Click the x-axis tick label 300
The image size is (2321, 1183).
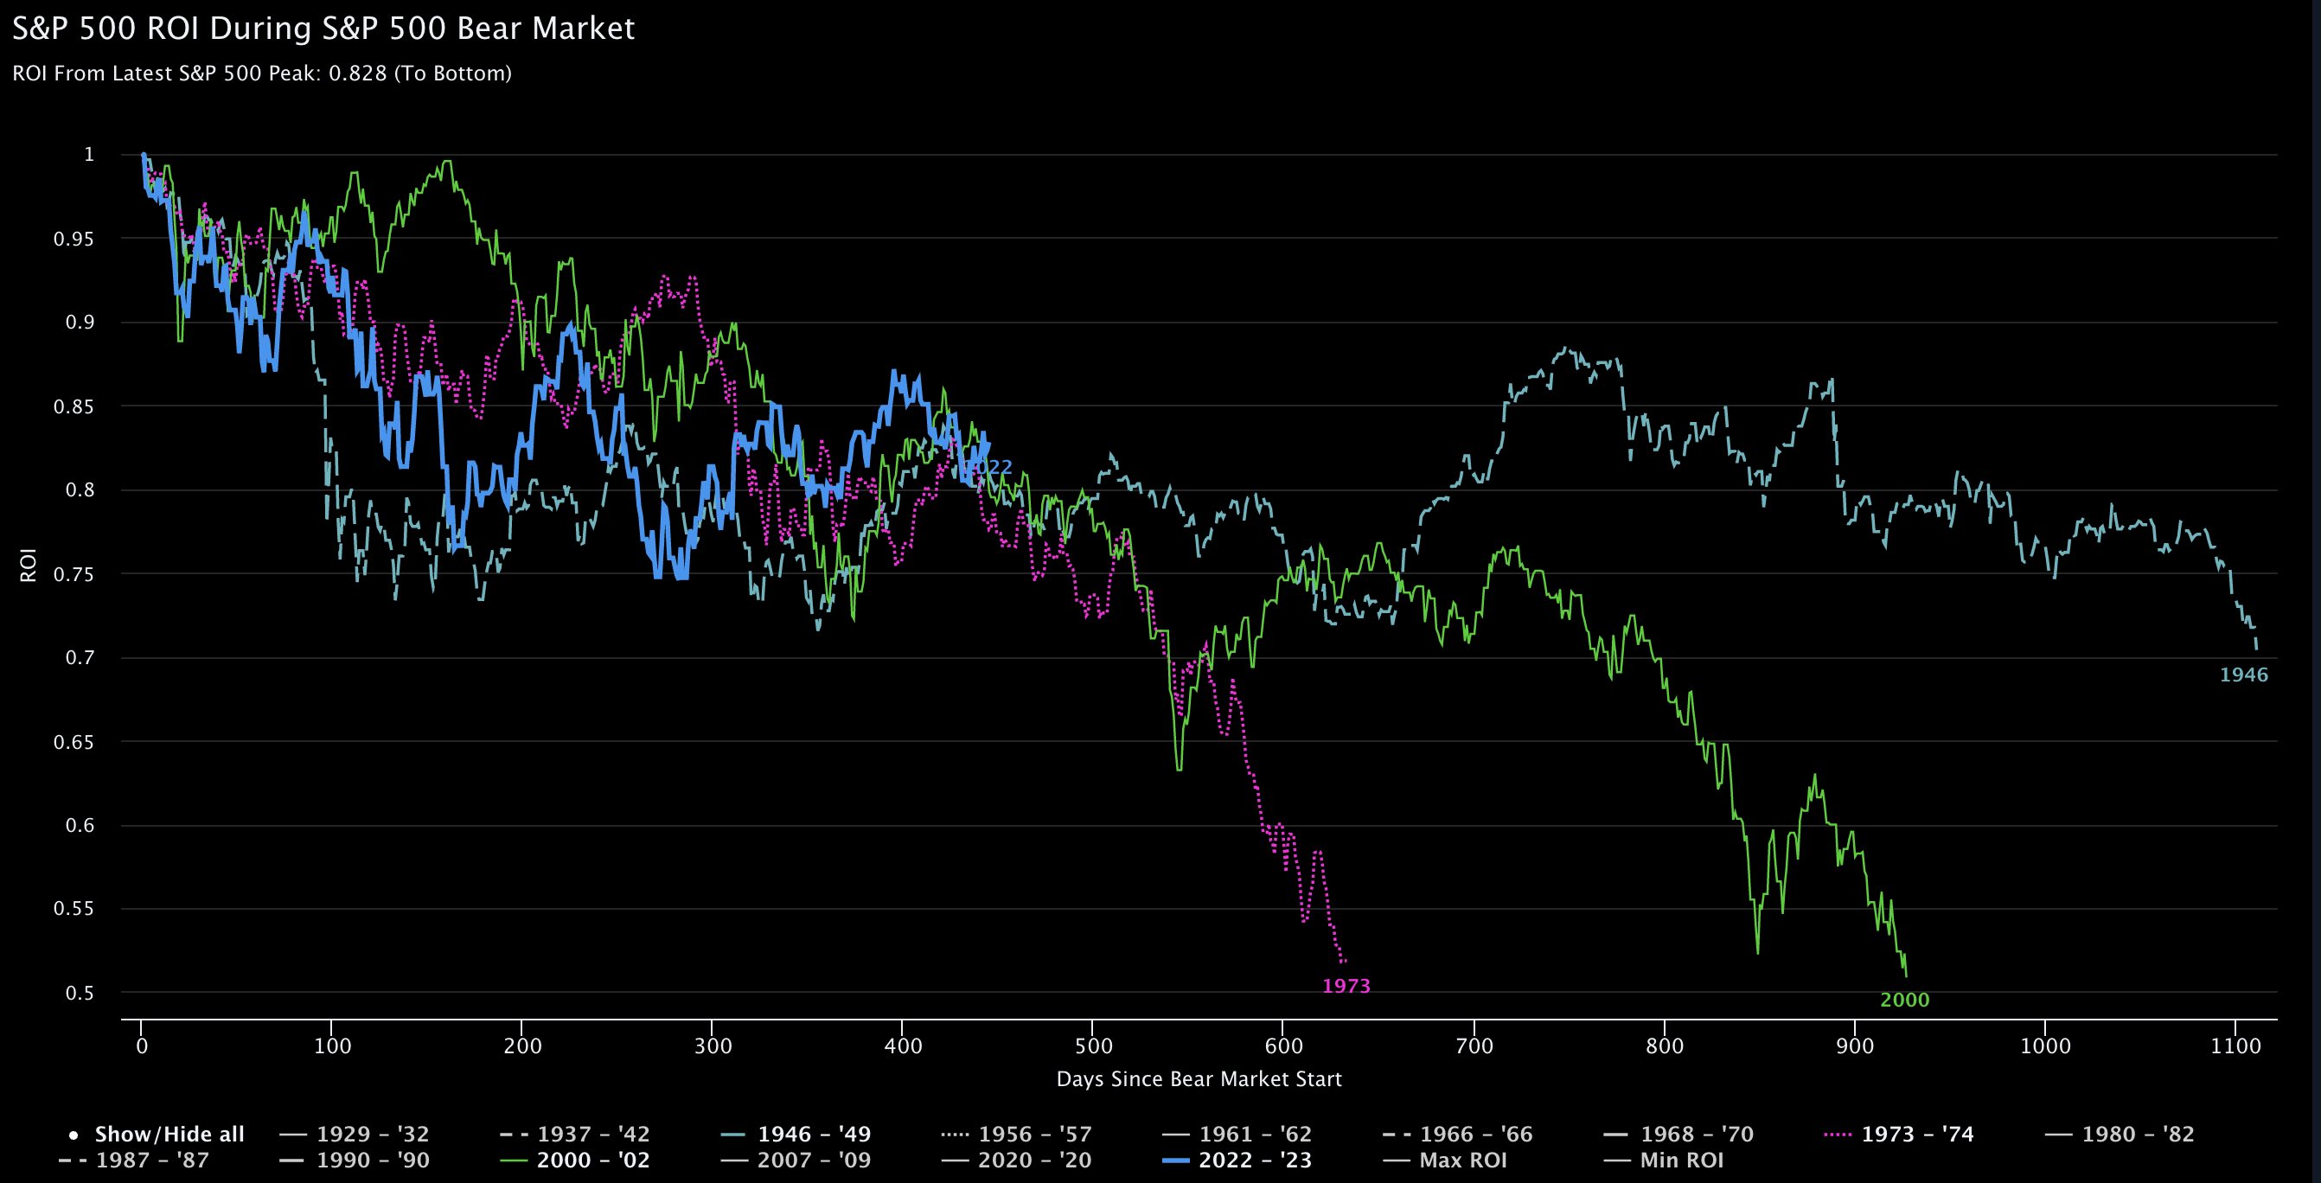tap(712, 1048)
